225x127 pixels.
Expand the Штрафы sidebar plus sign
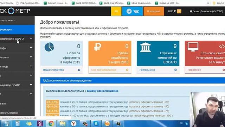31,48
